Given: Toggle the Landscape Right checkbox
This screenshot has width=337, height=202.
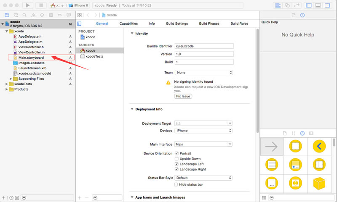Looking at the screenshot, I should [177, 169].
